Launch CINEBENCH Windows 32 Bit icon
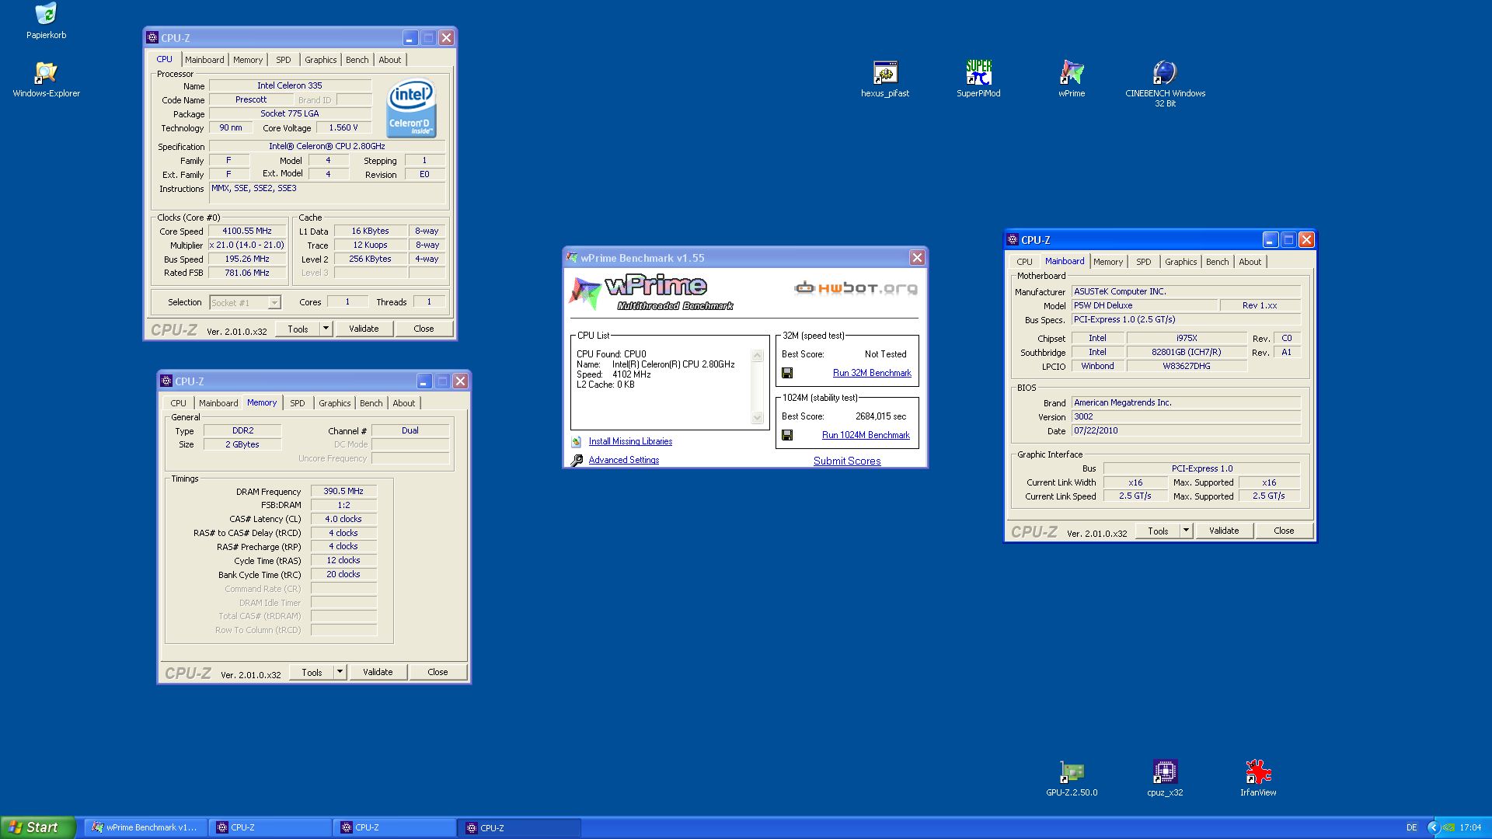 pos(1165,73)
